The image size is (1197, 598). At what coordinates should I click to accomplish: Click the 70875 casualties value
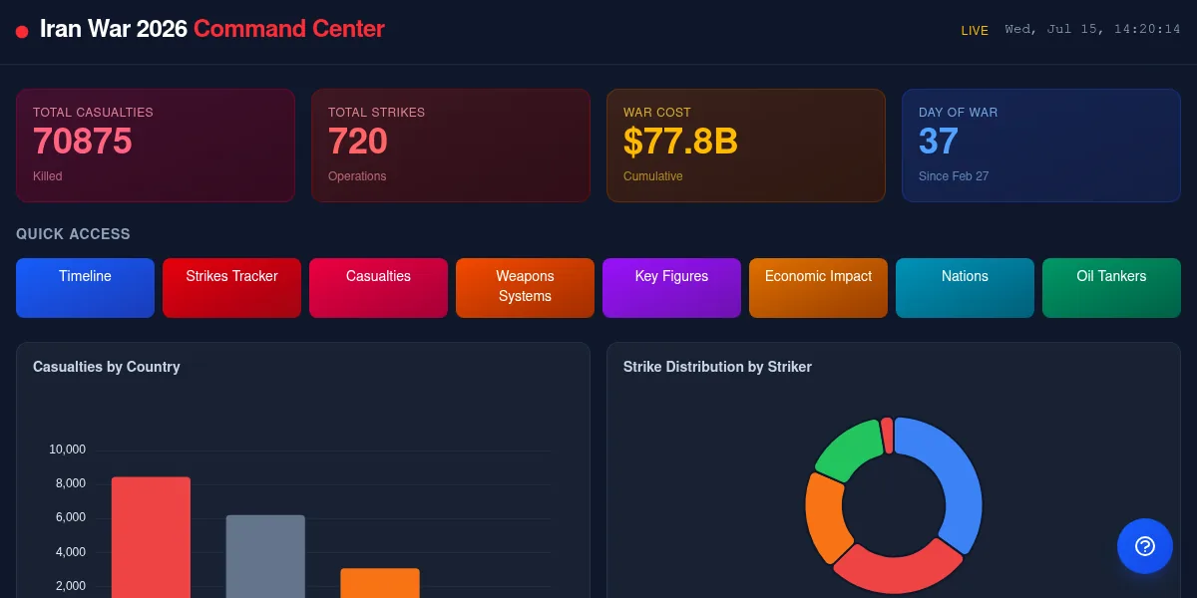[x=82, y=142]
